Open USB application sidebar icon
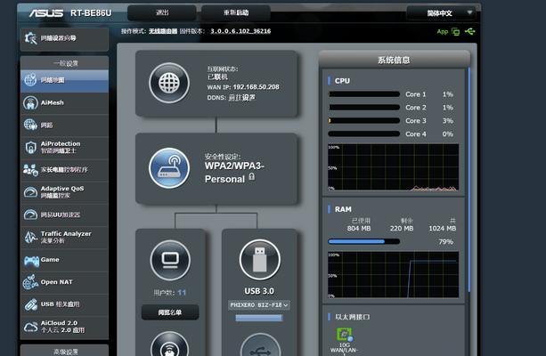Image resolution: width=546 pixels, height=356 pixels. 30,304
